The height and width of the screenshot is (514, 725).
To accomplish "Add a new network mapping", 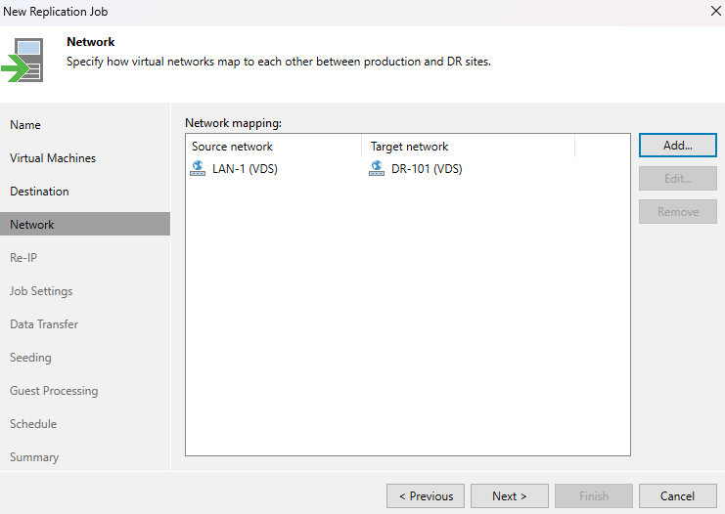I will 677,146.
